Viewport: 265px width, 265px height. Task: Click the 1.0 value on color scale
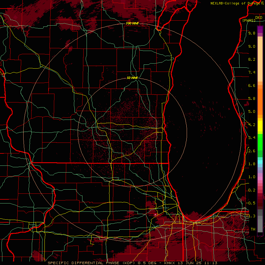tap(252, 177)
